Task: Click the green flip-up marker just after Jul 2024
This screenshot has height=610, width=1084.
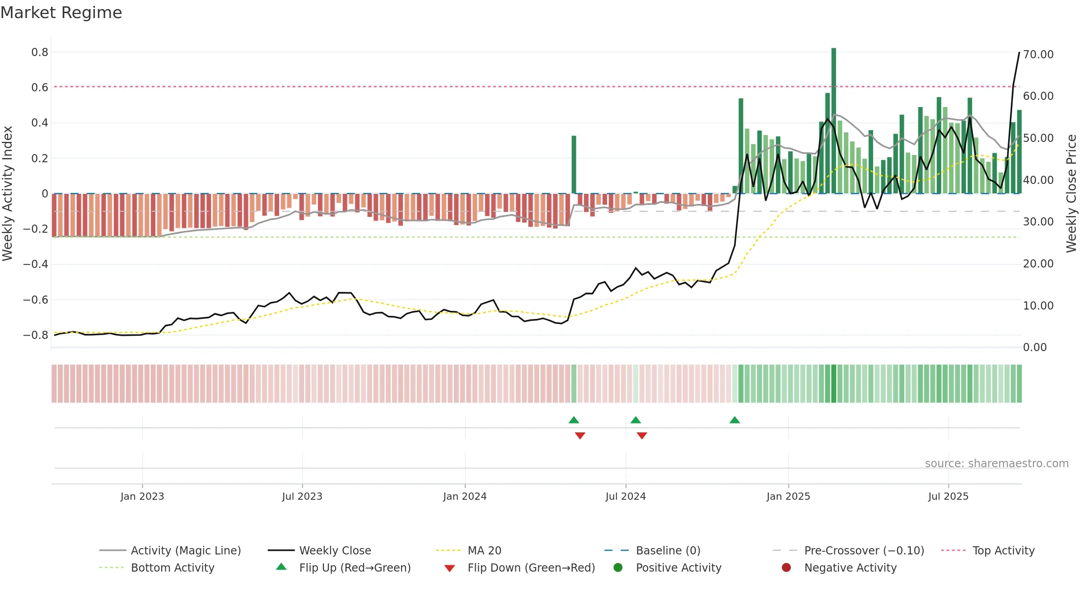Action: [x=635, y=420]
